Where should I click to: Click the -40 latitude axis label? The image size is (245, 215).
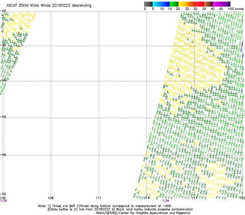click(3, 11)
